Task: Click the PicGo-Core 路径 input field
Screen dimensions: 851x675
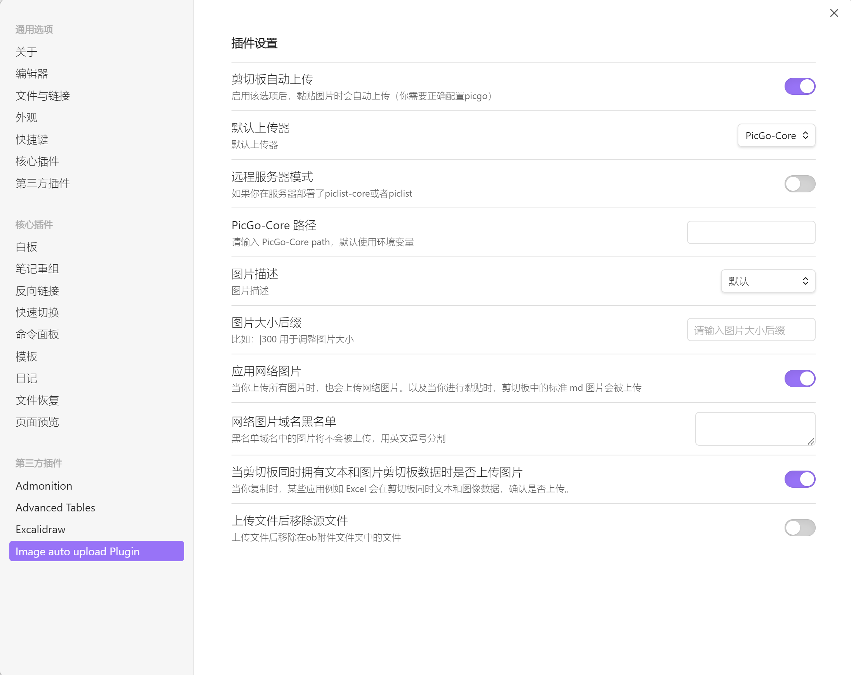Action: point(751,232)
